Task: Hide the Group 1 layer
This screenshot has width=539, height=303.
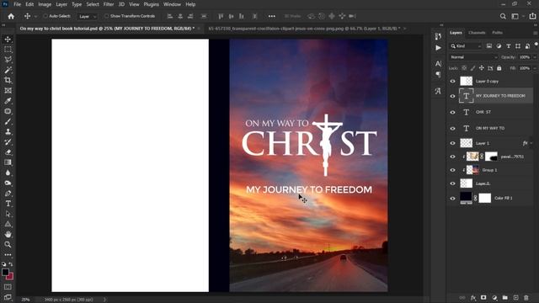Action: [453, 170]
